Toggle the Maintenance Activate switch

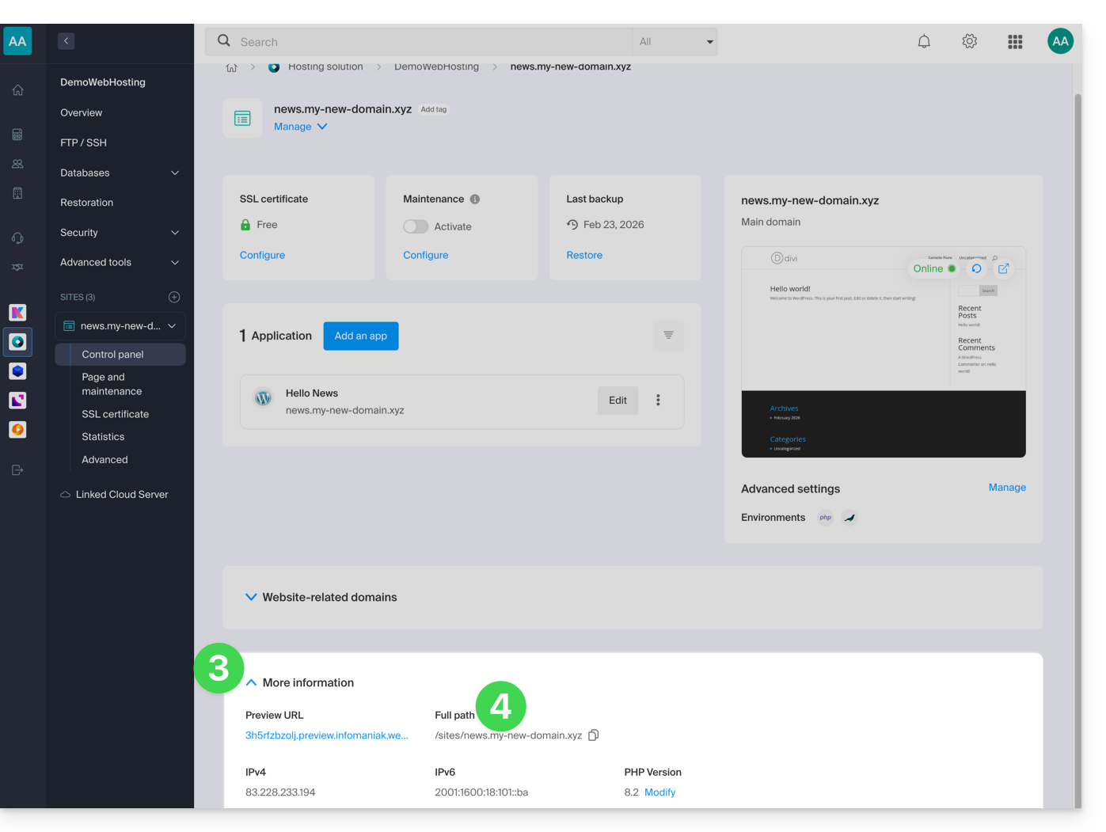click(416, 226)
